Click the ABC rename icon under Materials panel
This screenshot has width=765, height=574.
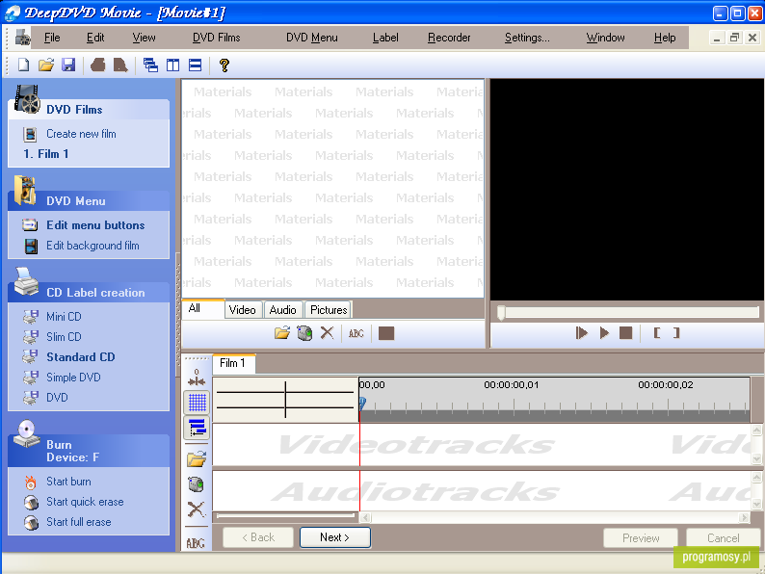click(356, 333)
